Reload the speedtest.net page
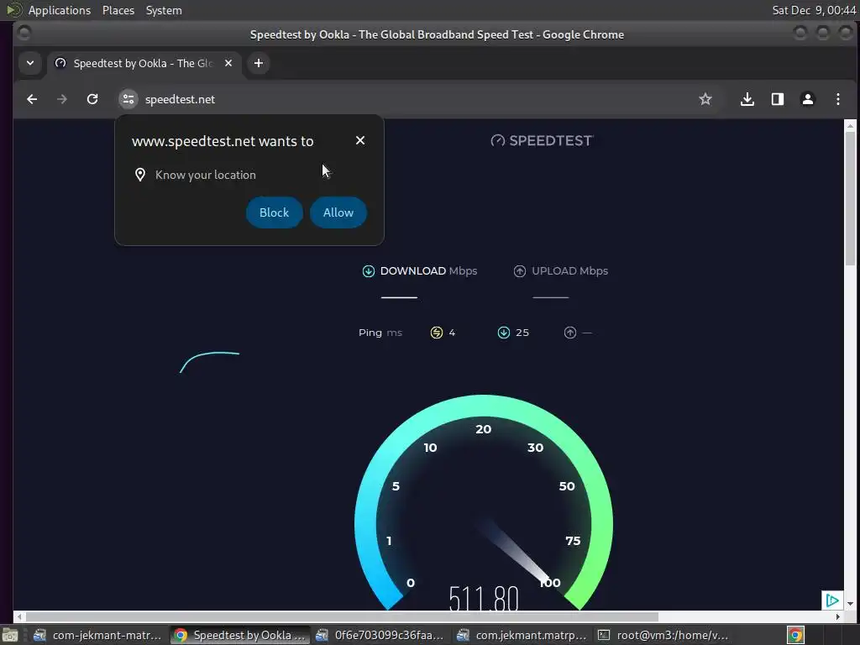Image resolution: width=860 pixels, height=645 pixels. 92,99
